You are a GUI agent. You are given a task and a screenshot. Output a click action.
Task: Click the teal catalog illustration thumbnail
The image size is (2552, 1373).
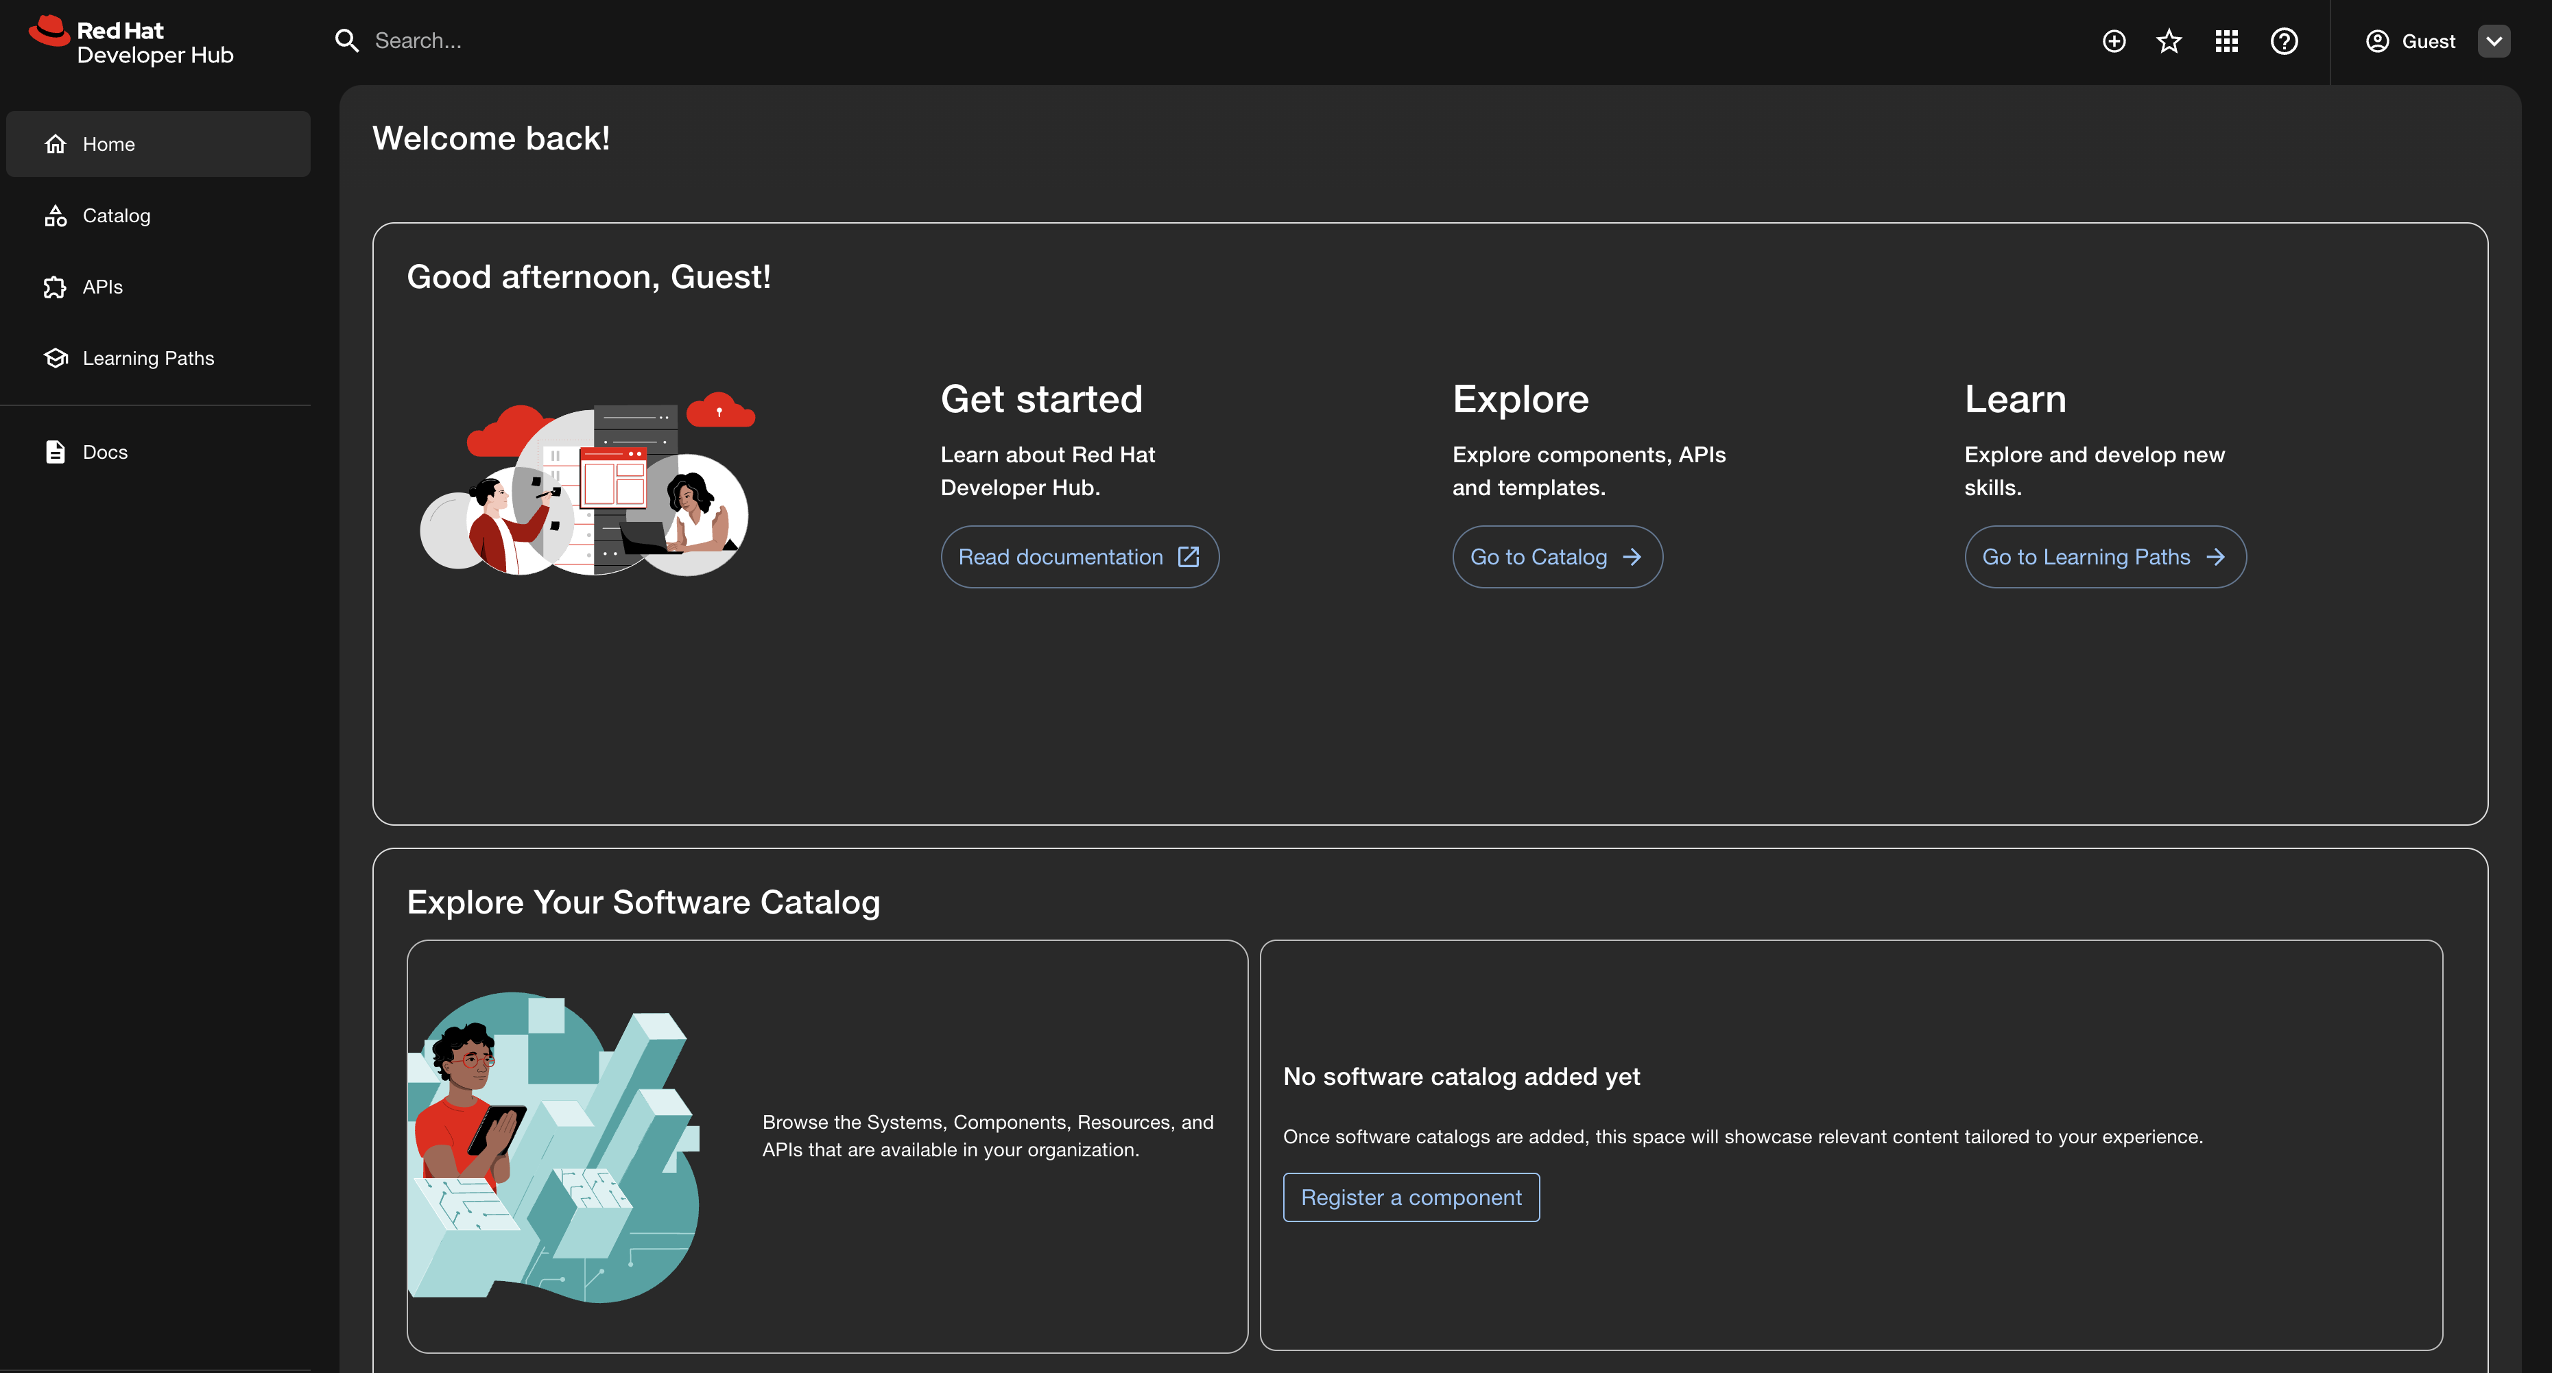(x=553, y=1147)
